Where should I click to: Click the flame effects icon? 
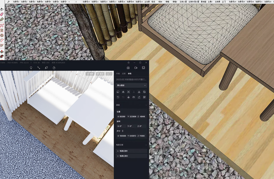pyautogui.click(x=54, y=68)
